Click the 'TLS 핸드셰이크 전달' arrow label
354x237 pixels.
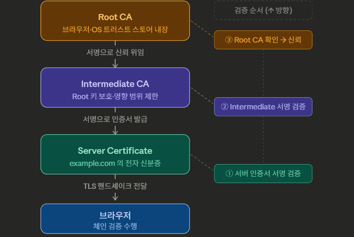[x=115, y=186]
